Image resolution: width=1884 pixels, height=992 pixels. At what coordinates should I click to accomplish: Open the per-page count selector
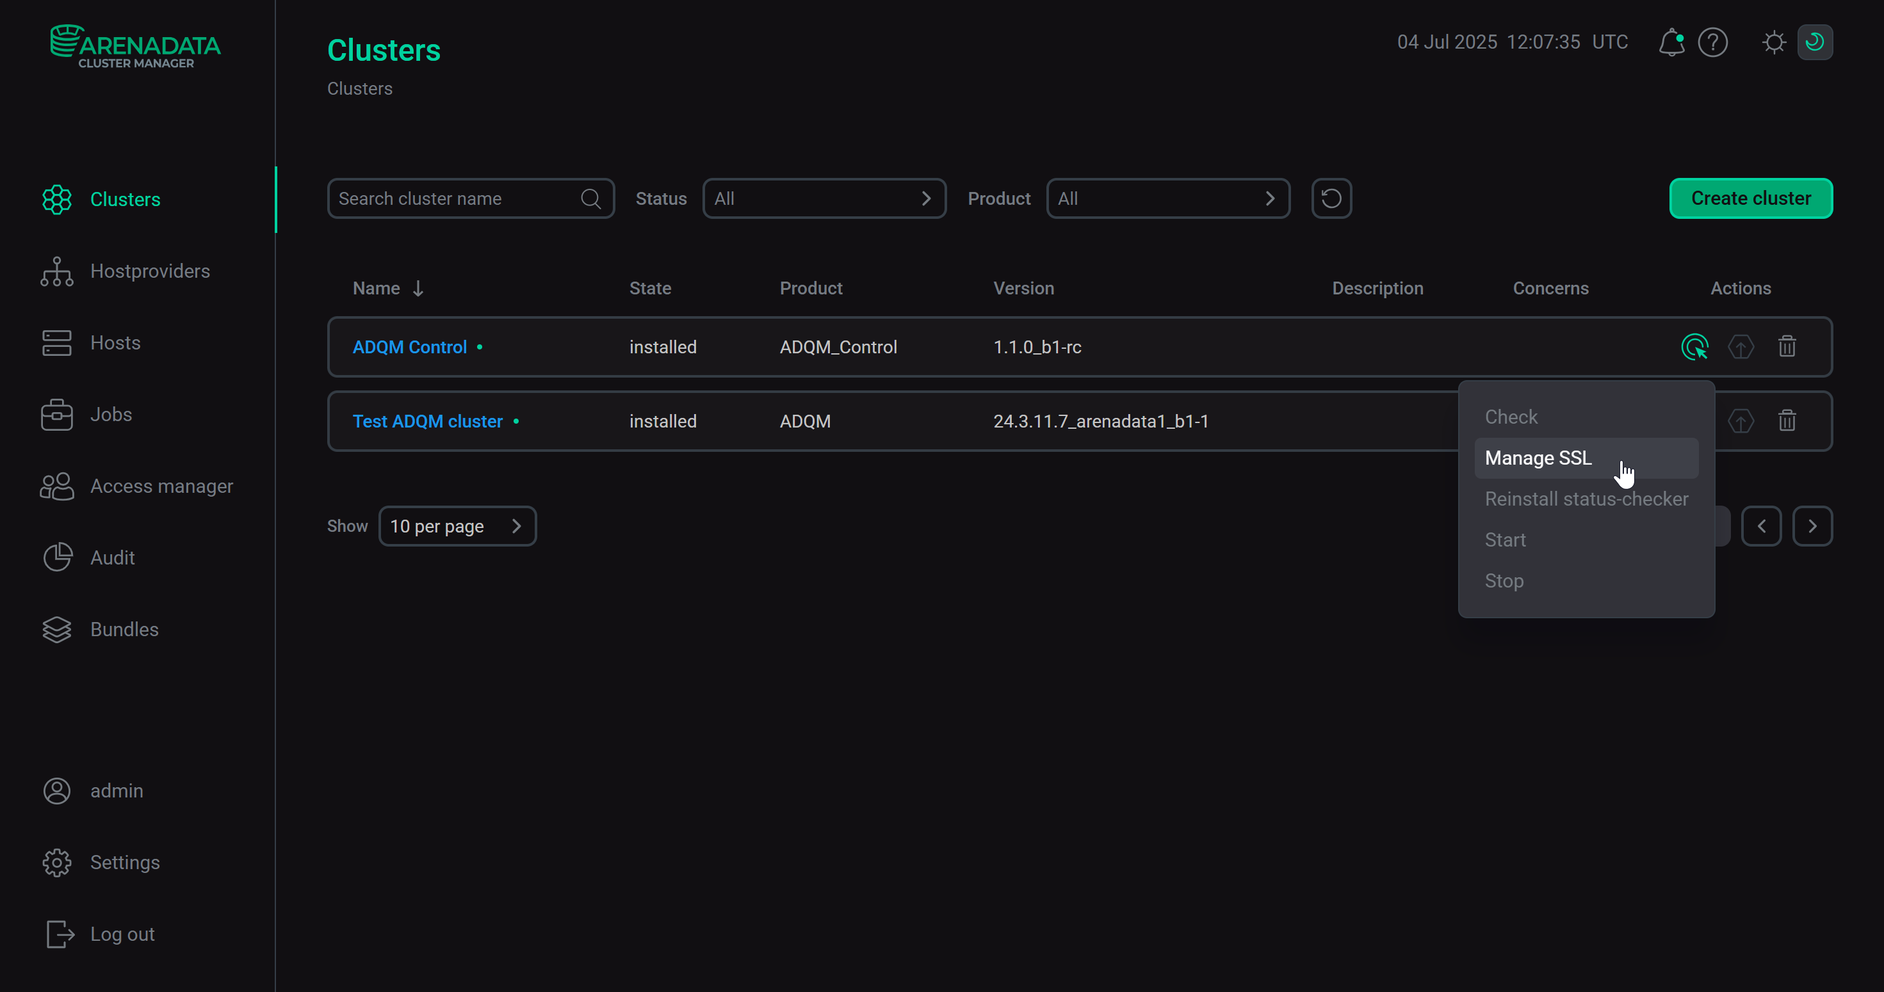458,525
